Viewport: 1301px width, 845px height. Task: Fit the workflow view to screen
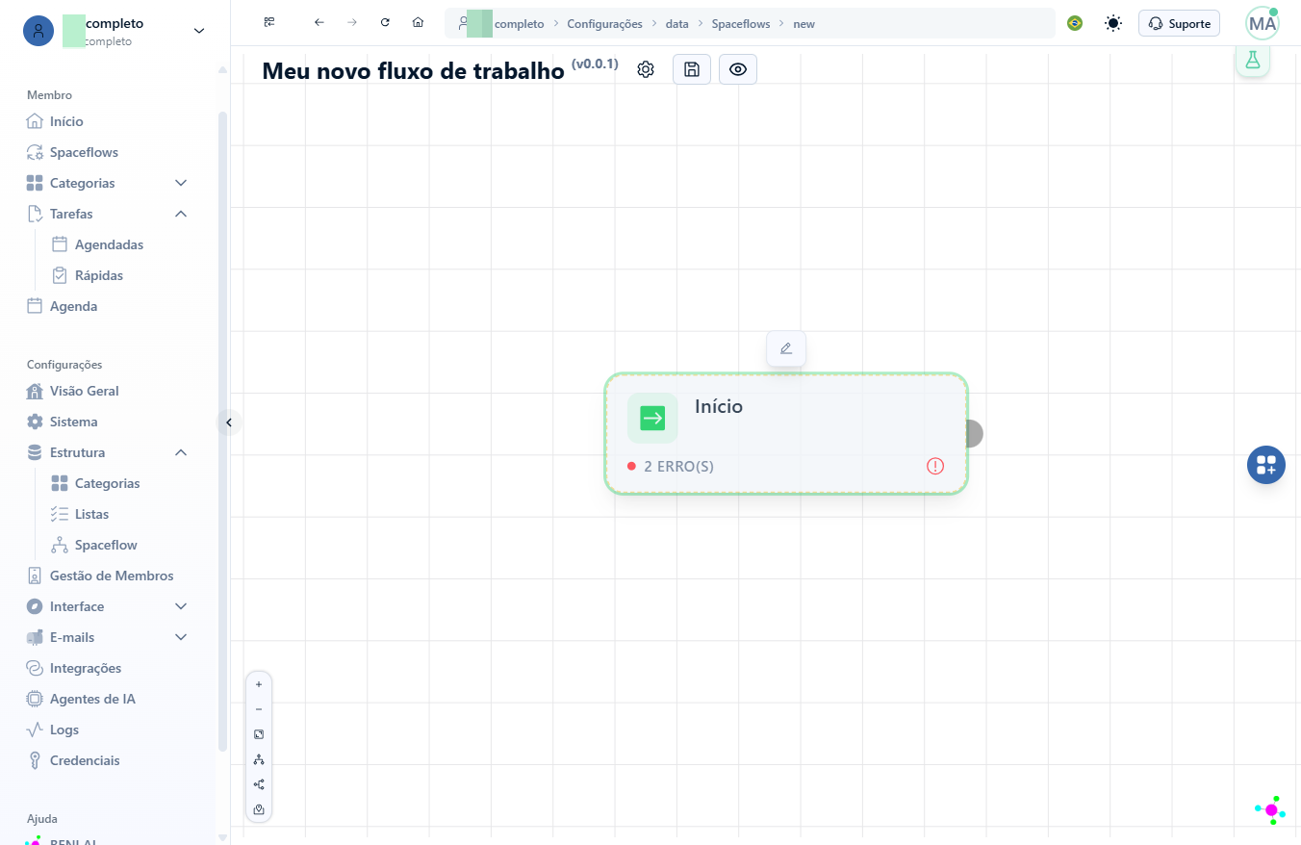tap(259, 734)
